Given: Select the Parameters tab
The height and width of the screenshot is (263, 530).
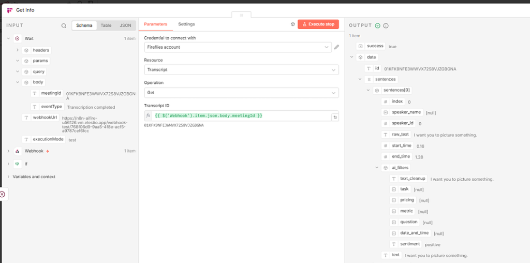Looking at the screenshot, I should pos(155,24).
